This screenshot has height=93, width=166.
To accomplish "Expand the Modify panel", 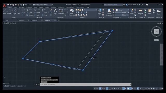I will (x=39, y=18).
